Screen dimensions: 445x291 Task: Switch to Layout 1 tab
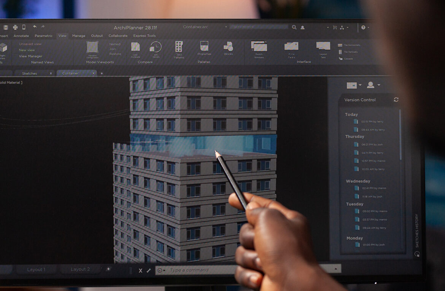tap(36, 269)
